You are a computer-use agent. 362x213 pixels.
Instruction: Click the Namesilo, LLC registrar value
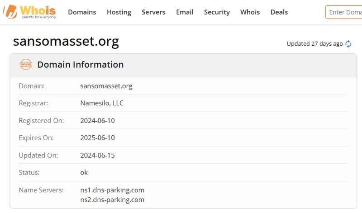pos(102,103)
